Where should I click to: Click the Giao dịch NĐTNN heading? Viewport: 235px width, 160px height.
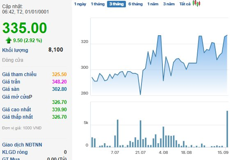(x=22, y=145)
